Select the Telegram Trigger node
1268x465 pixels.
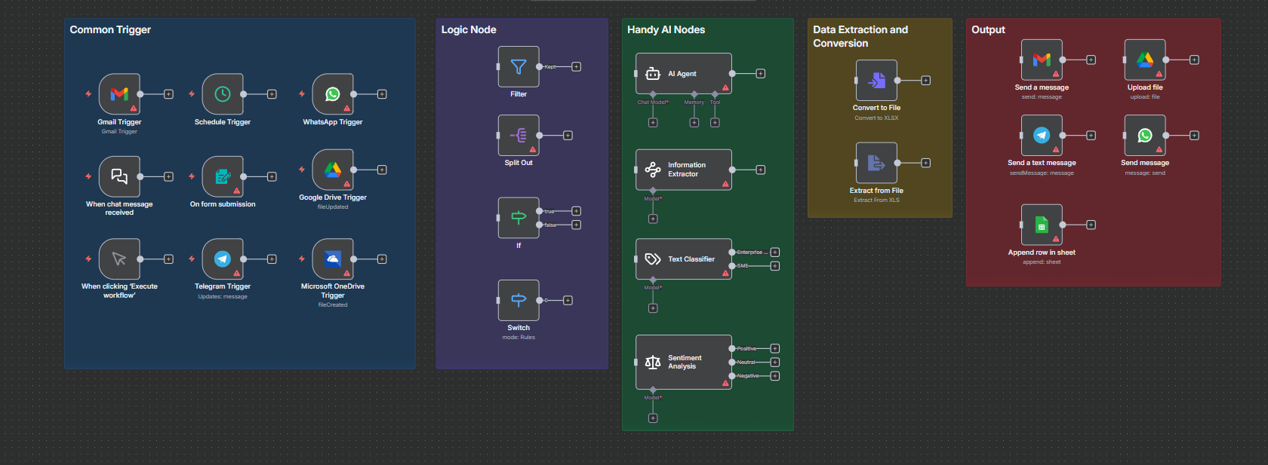click(223, 259)
